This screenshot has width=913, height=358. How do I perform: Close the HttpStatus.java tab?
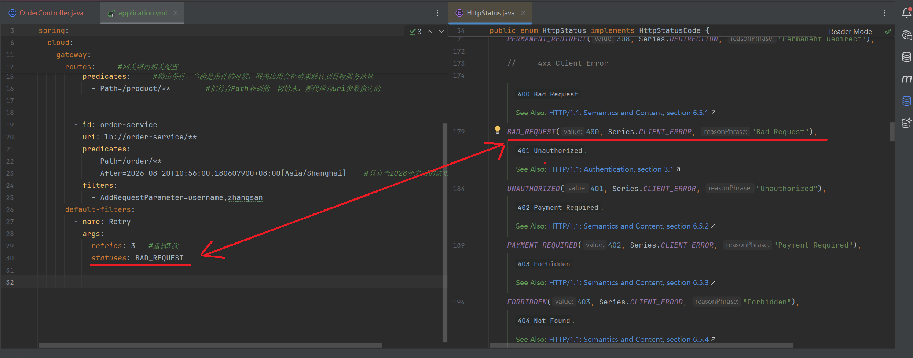click(523, 13)
